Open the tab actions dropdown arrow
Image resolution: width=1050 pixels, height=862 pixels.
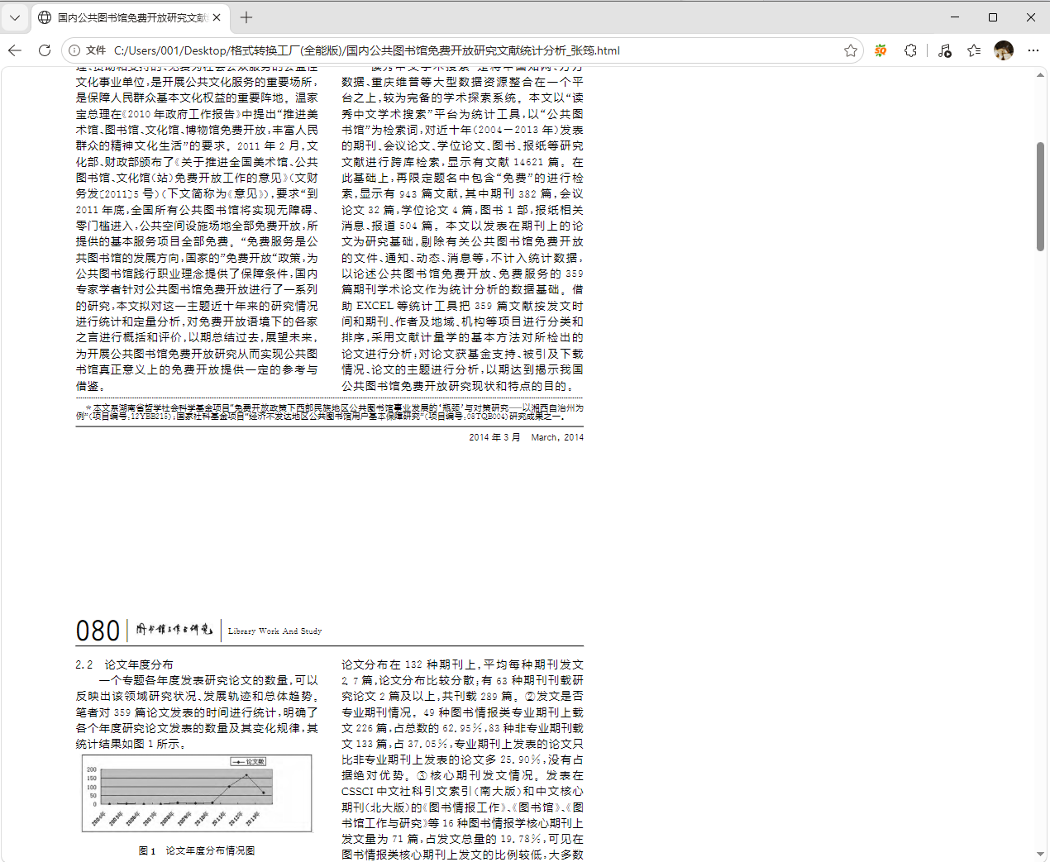(15, 17)
